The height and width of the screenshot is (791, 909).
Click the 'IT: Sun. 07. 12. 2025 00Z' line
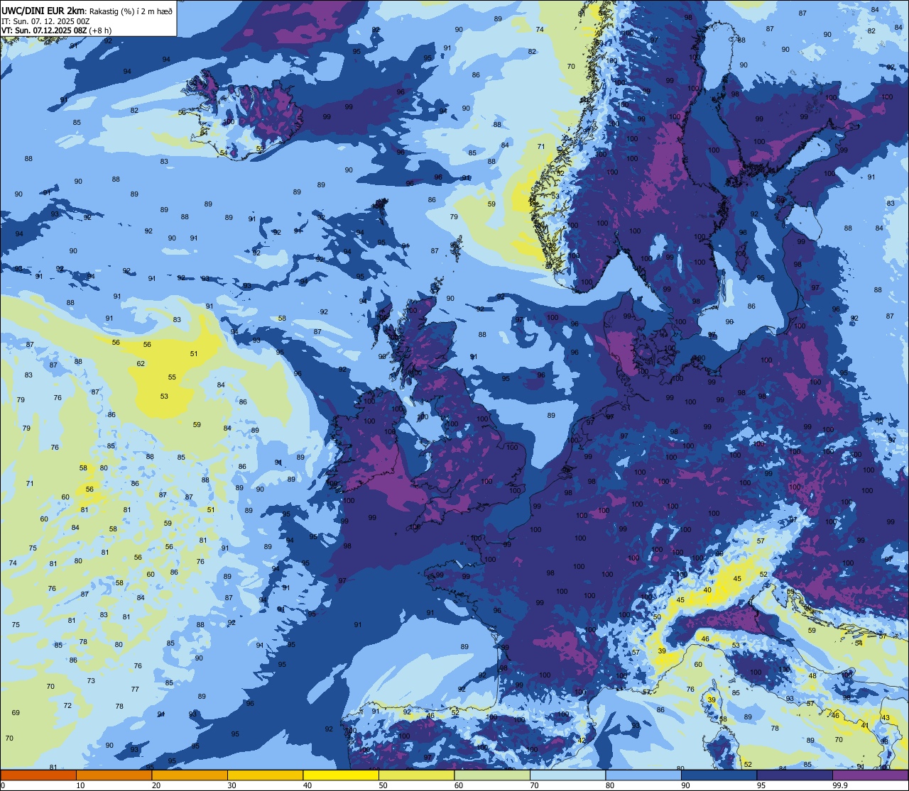[x=45, y=21]
